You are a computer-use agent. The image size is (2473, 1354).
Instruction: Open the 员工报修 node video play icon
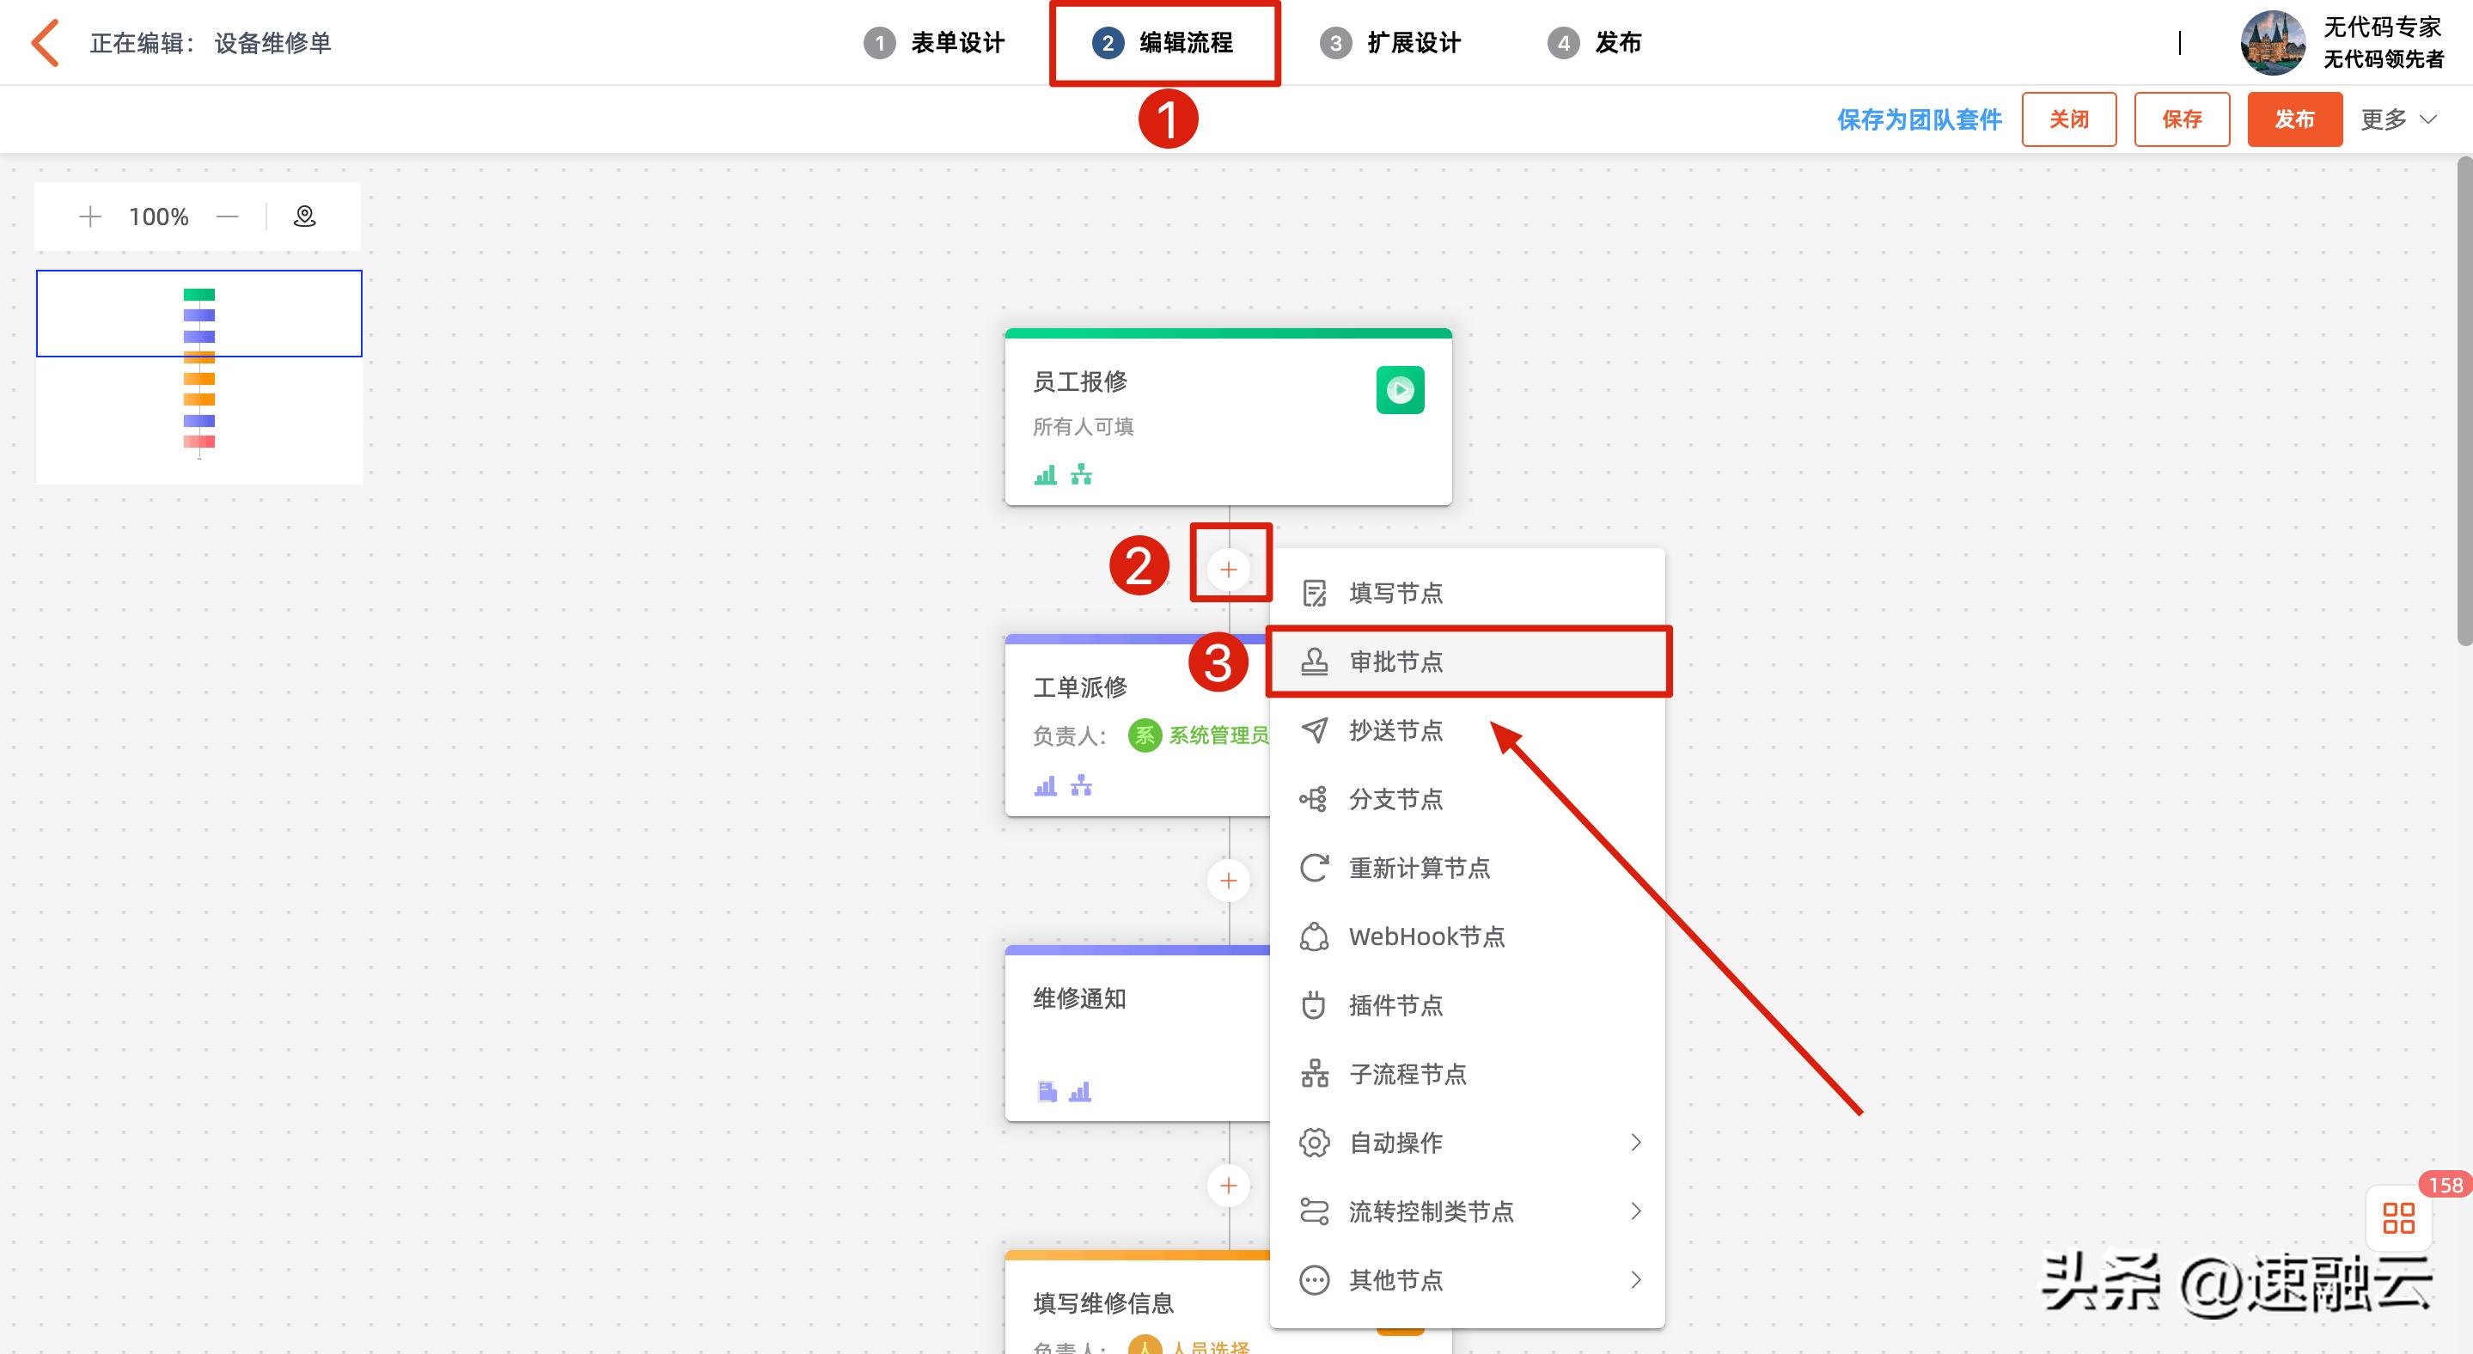[1401, 389]
